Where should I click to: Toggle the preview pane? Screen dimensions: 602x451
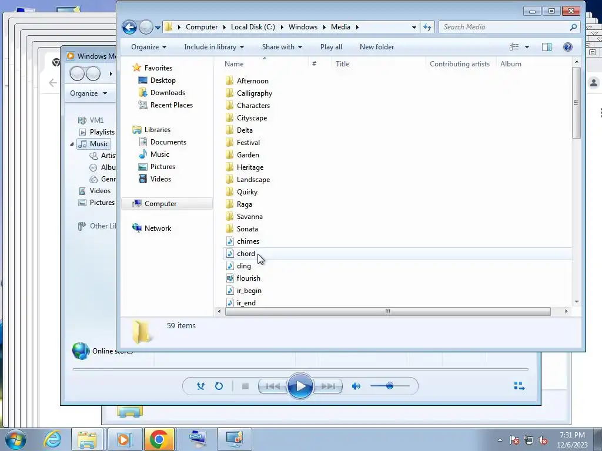point(546,47)
